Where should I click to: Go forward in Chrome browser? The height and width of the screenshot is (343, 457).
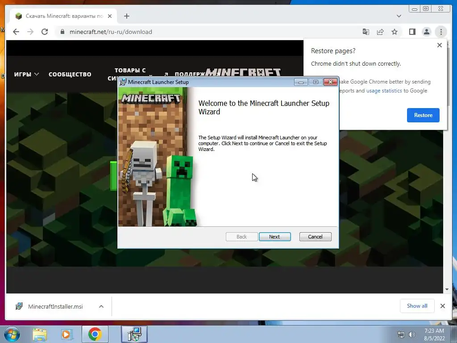(x=30, y=32)
